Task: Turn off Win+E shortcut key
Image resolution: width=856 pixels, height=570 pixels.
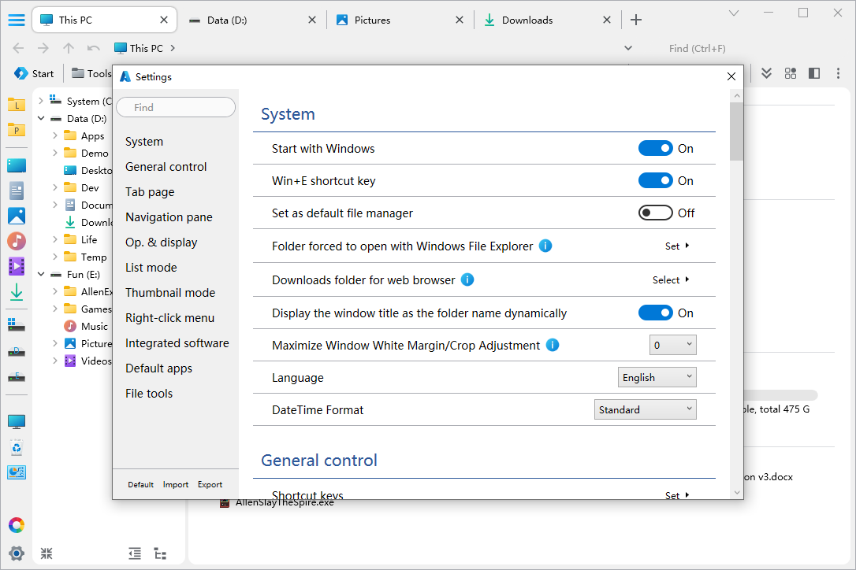Action: tap(655, 180)
